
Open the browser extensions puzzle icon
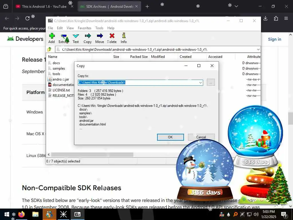point(276,18)
